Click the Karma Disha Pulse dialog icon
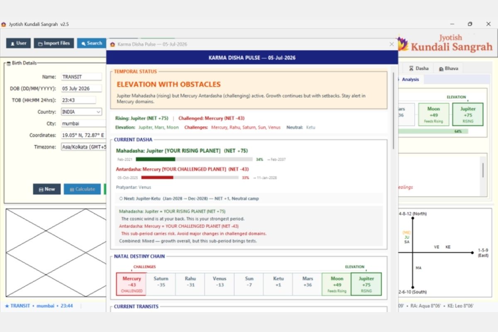The height and width of the screenshot is (332, 498). coord(112,44)
